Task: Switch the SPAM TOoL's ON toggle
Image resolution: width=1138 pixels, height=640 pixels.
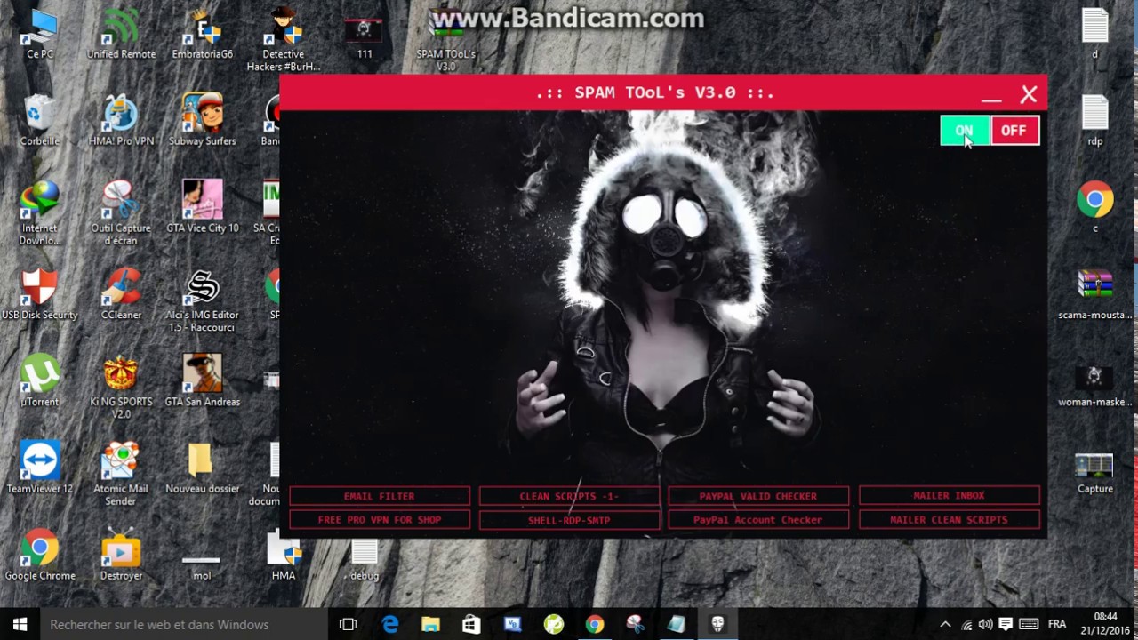Action: 965,131
